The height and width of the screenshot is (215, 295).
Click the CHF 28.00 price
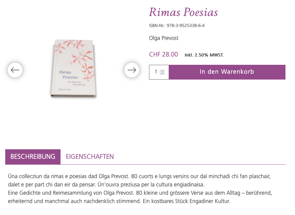163,55
